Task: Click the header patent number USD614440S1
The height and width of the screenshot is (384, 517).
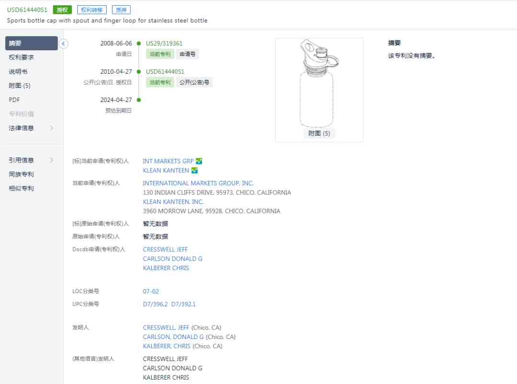Action: 27,10
